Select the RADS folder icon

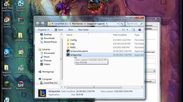68,47
